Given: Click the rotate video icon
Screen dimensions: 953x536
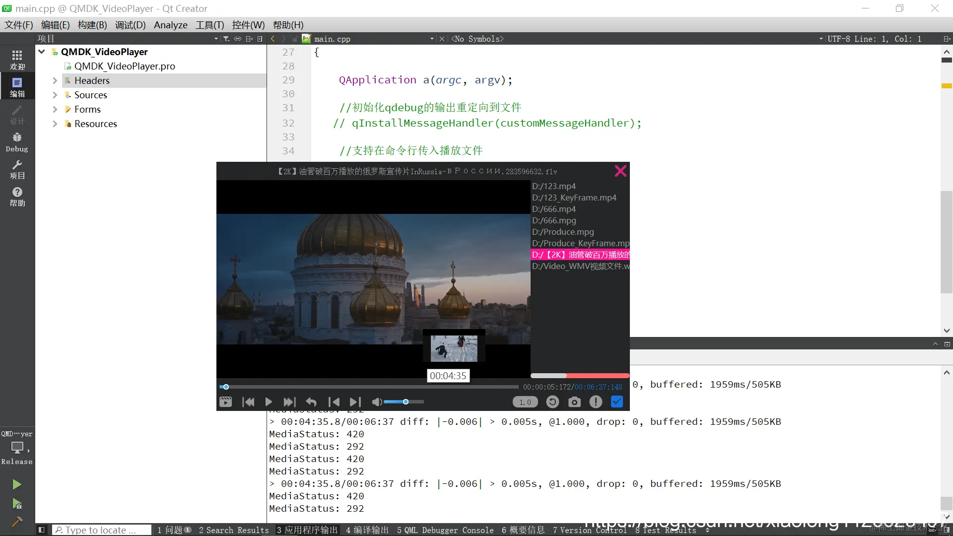Looking at the screenshot, I should [552, 402].
